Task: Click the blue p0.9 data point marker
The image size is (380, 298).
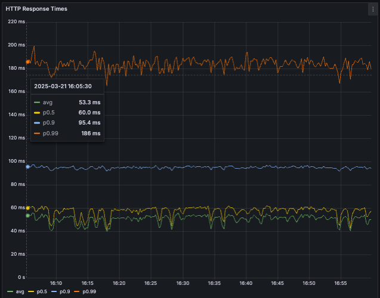Action: click(28, 167)
